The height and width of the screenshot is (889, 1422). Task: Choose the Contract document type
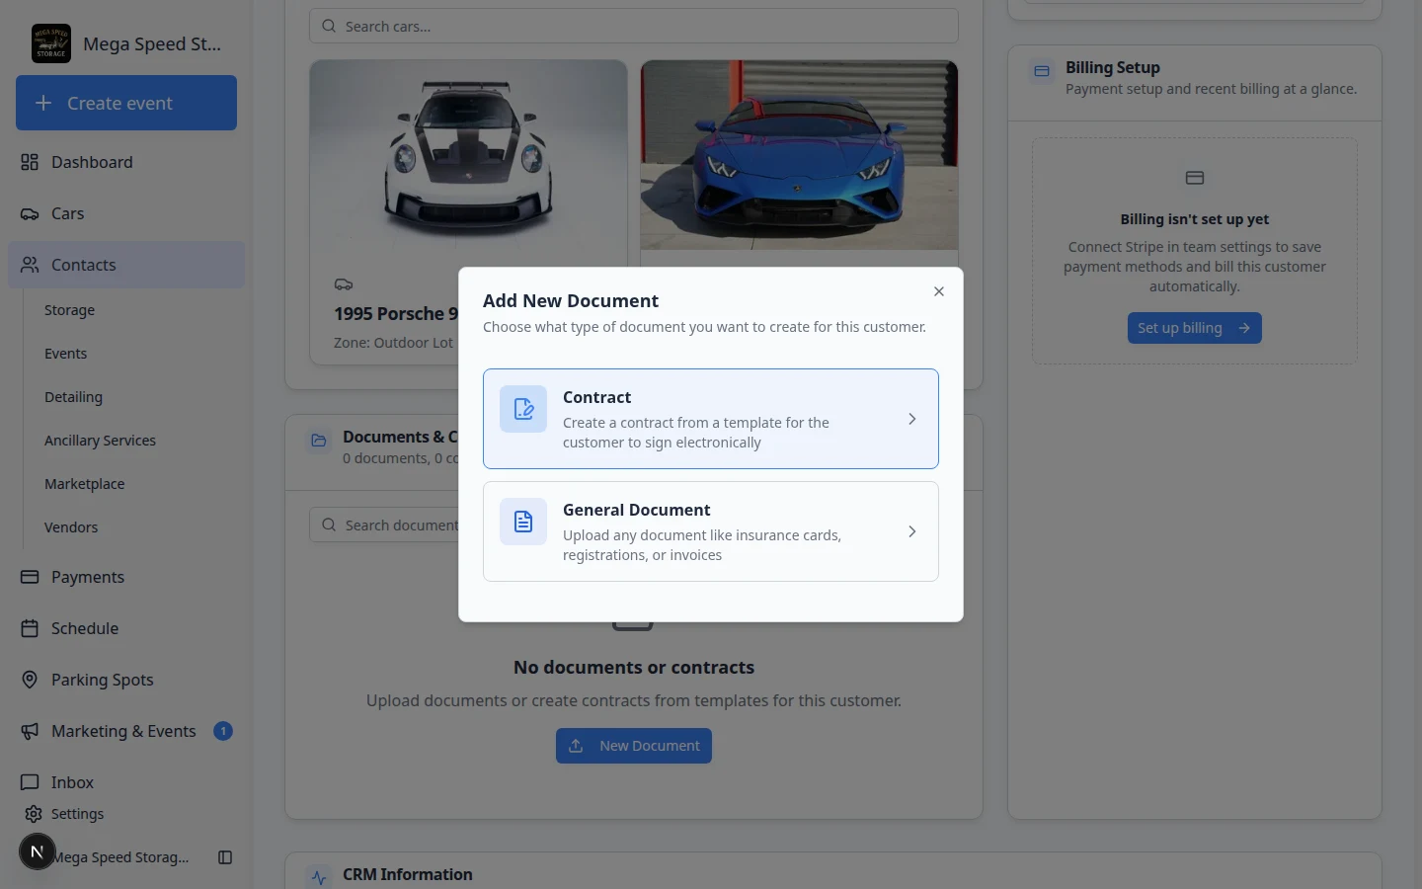coord(711,419)
